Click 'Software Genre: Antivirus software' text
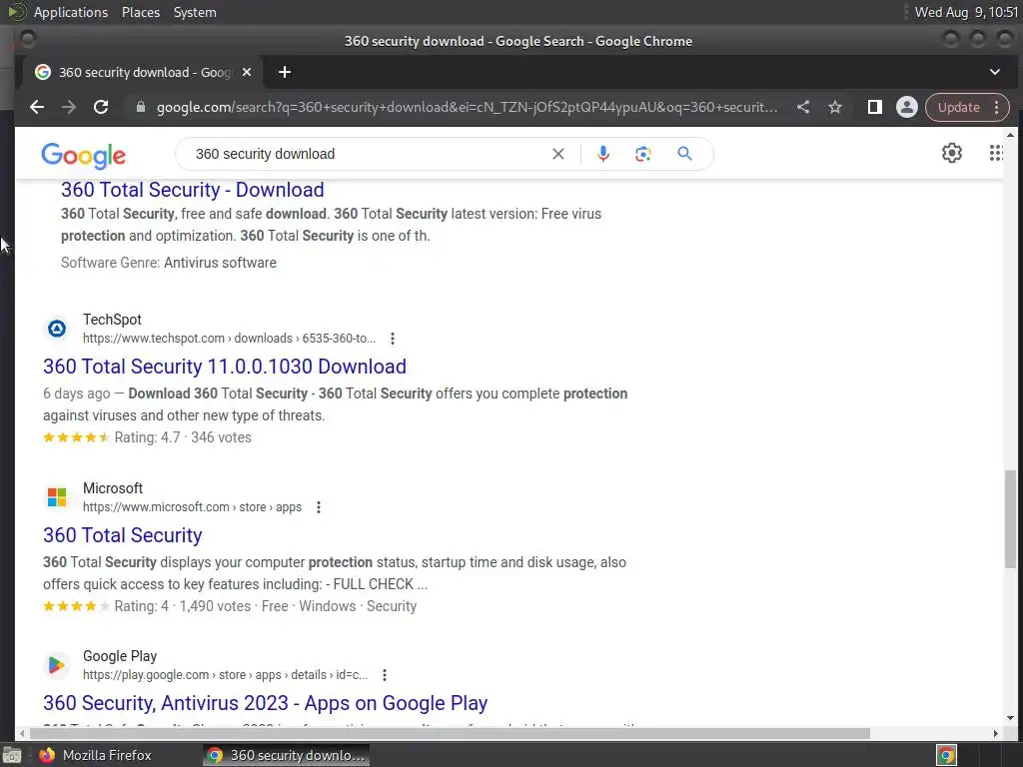The height and width of the screenshot is (767, 1023). [168, 263]
